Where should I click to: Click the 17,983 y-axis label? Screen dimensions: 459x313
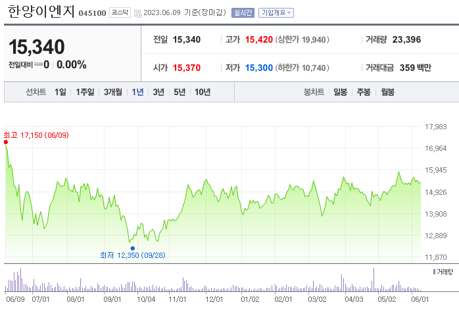click(x=436, y=127)
